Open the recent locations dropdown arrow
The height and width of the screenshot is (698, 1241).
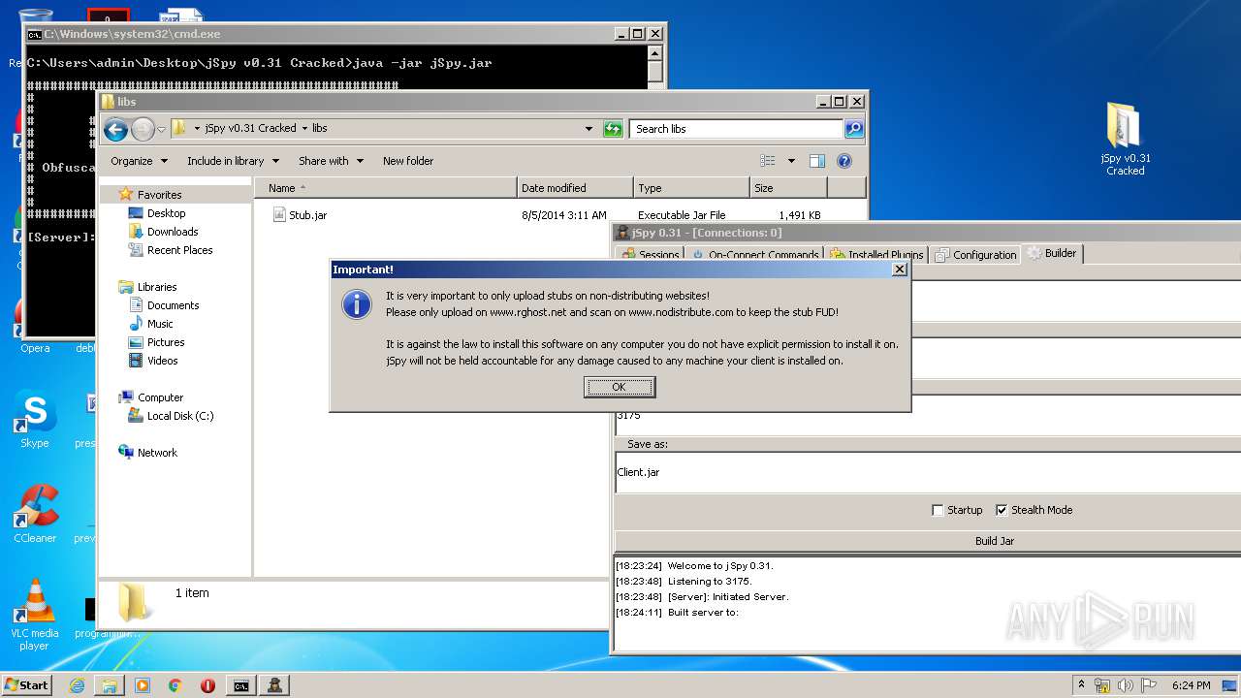tap(161, 129)
